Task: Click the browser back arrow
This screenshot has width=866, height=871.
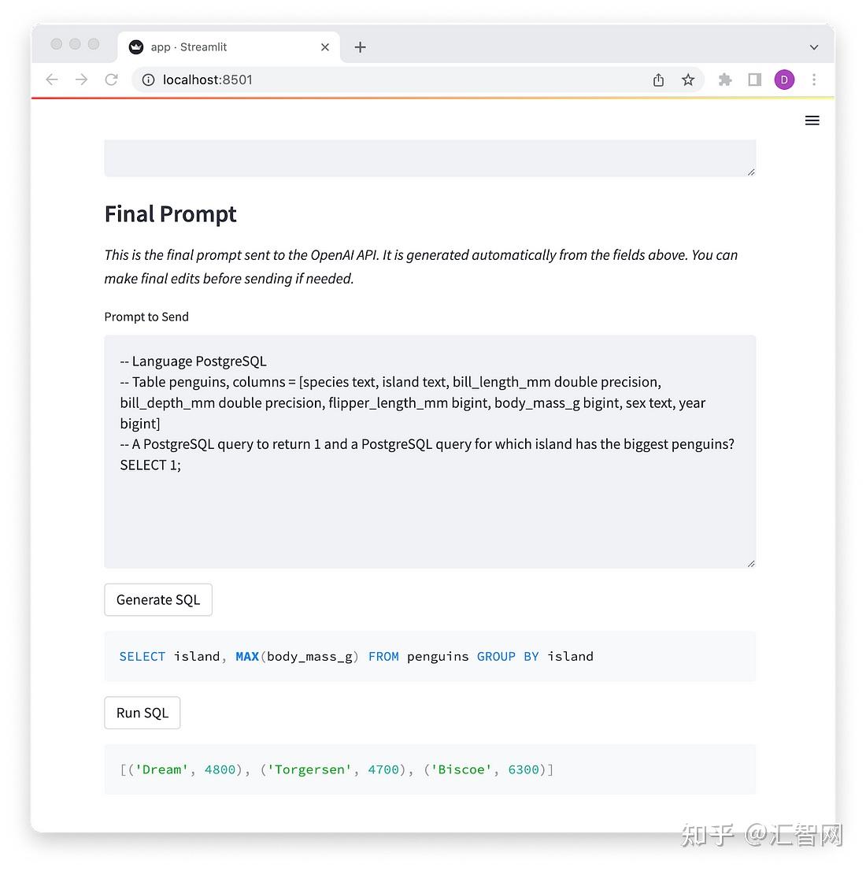Action: tap(52, 80)
